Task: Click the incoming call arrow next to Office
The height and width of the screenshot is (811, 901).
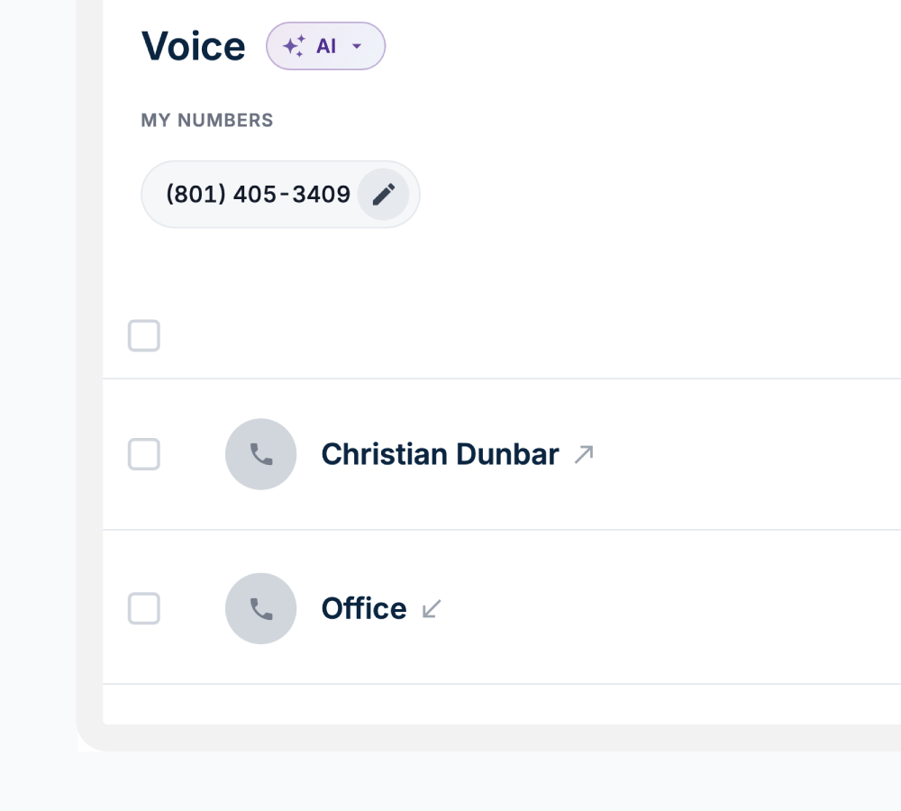Action: [432, 609]
